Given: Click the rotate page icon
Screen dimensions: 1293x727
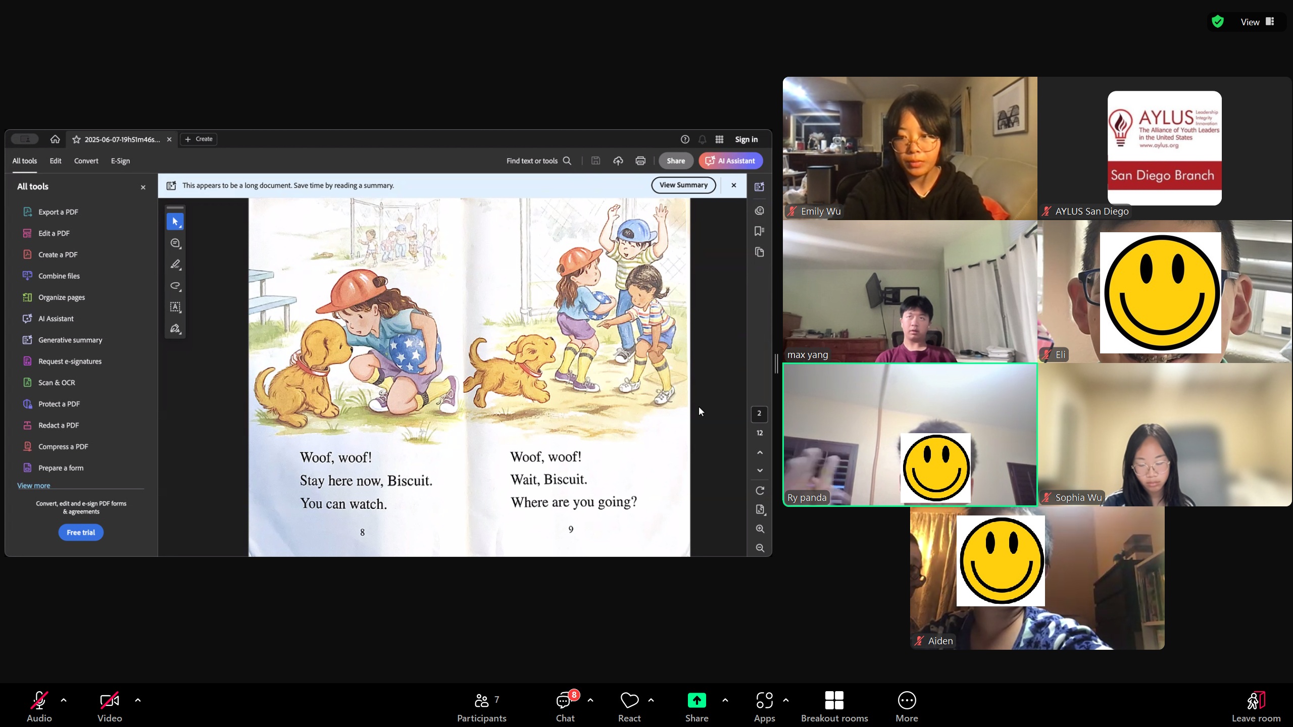Looking at the screenshot, I should (x=760, y=491).
